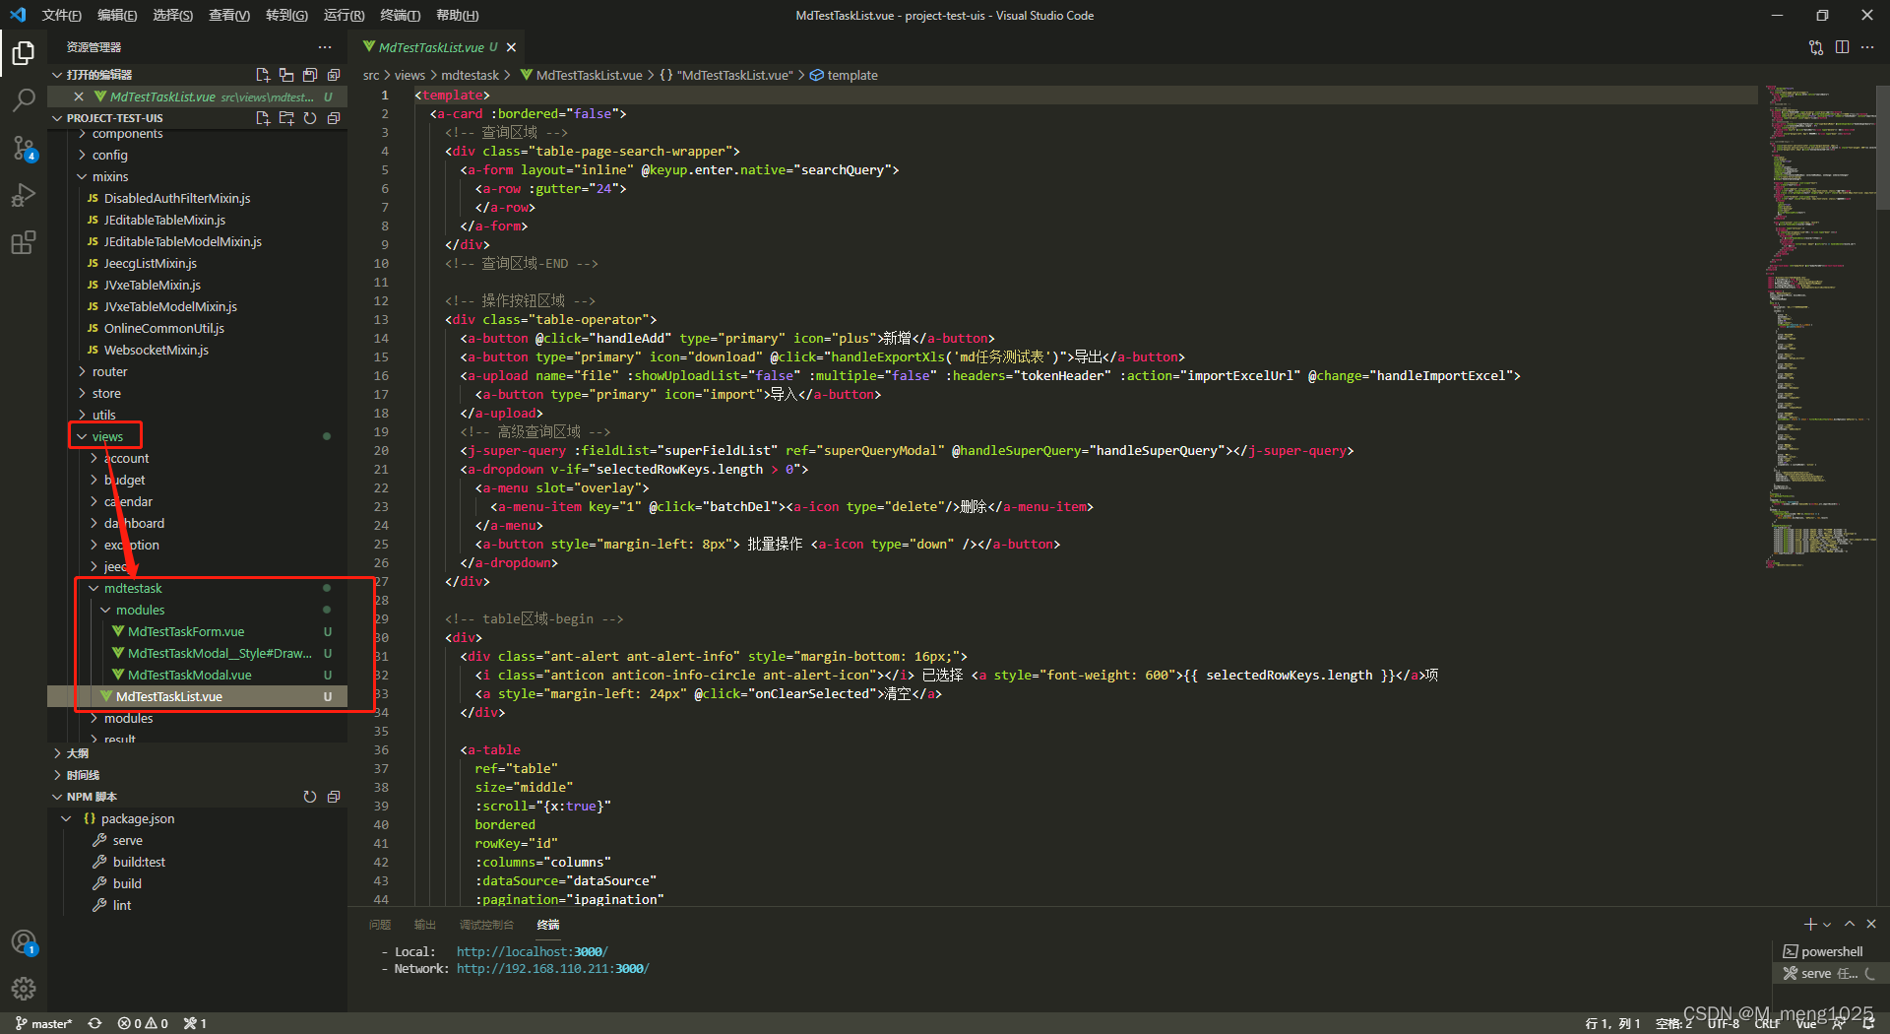This screenshot has height=1034, width=1890.
Task: Refresh the PROJECT-TEST-UIS explorer
Action: coord(310,118)
